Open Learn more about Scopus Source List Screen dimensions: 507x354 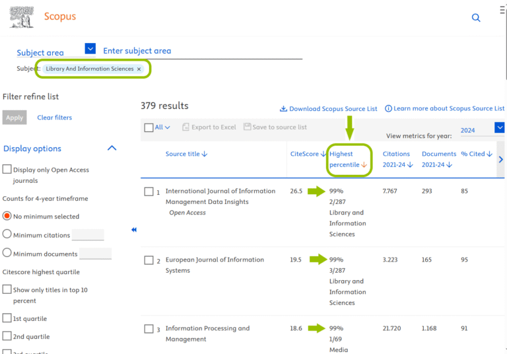(444, 108)
